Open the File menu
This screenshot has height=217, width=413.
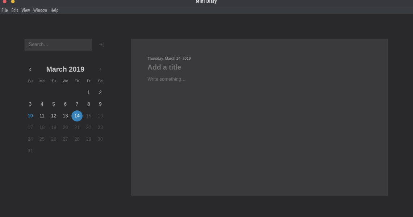[x=5, y=10]
